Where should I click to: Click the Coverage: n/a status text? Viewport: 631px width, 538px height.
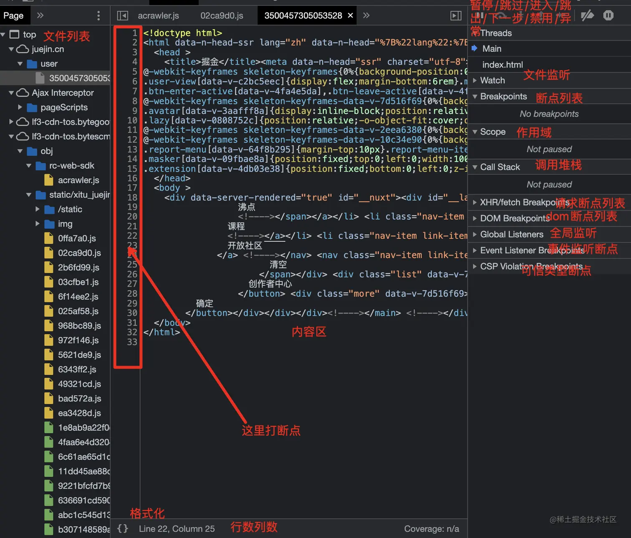pos(432,529)
